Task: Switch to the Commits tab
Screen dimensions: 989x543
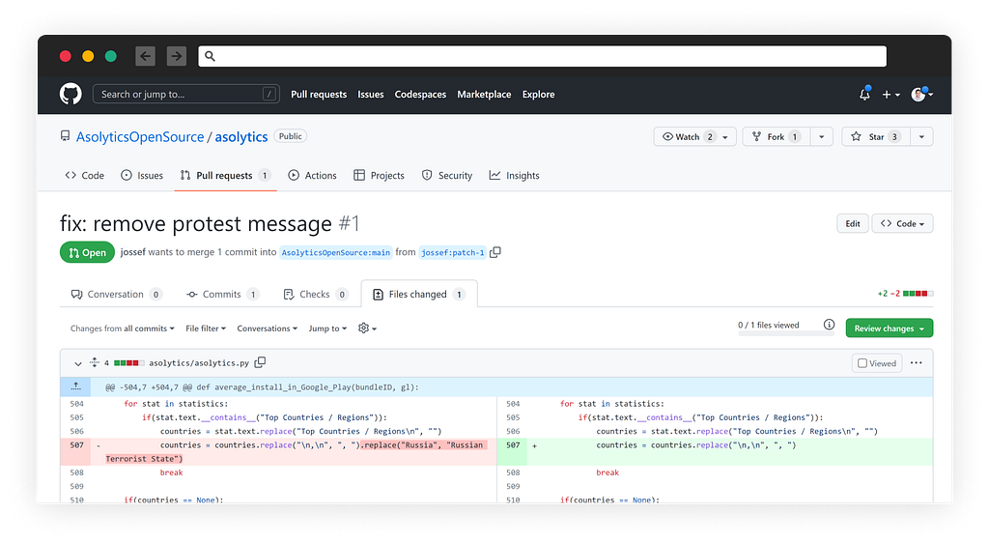Action: point(223,294)
